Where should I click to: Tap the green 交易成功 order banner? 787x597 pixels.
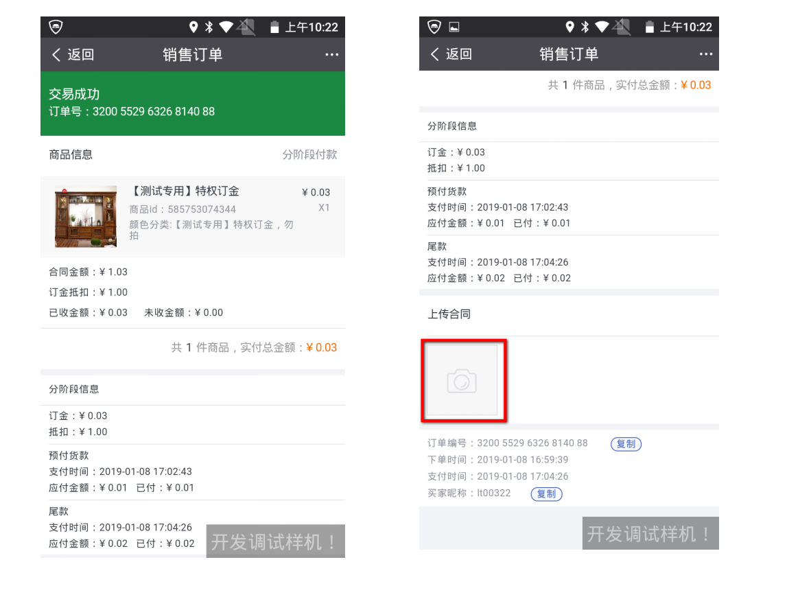pyautogui.click(x=193, y=104)
